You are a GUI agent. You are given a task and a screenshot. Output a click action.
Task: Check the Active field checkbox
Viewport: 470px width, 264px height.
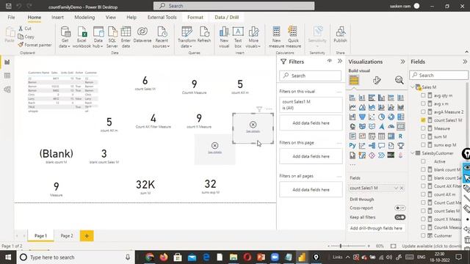(x=423, y=161)
